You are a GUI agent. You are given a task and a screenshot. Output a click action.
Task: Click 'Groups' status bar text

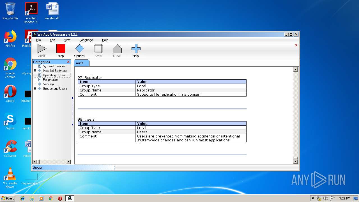click(x=38, y=167)
